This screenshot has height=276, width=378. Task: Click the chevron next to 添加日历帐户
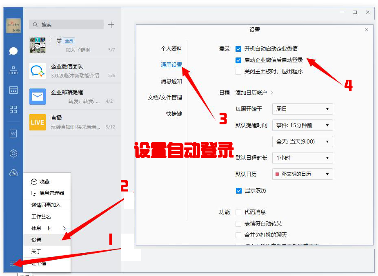point(272,93)
